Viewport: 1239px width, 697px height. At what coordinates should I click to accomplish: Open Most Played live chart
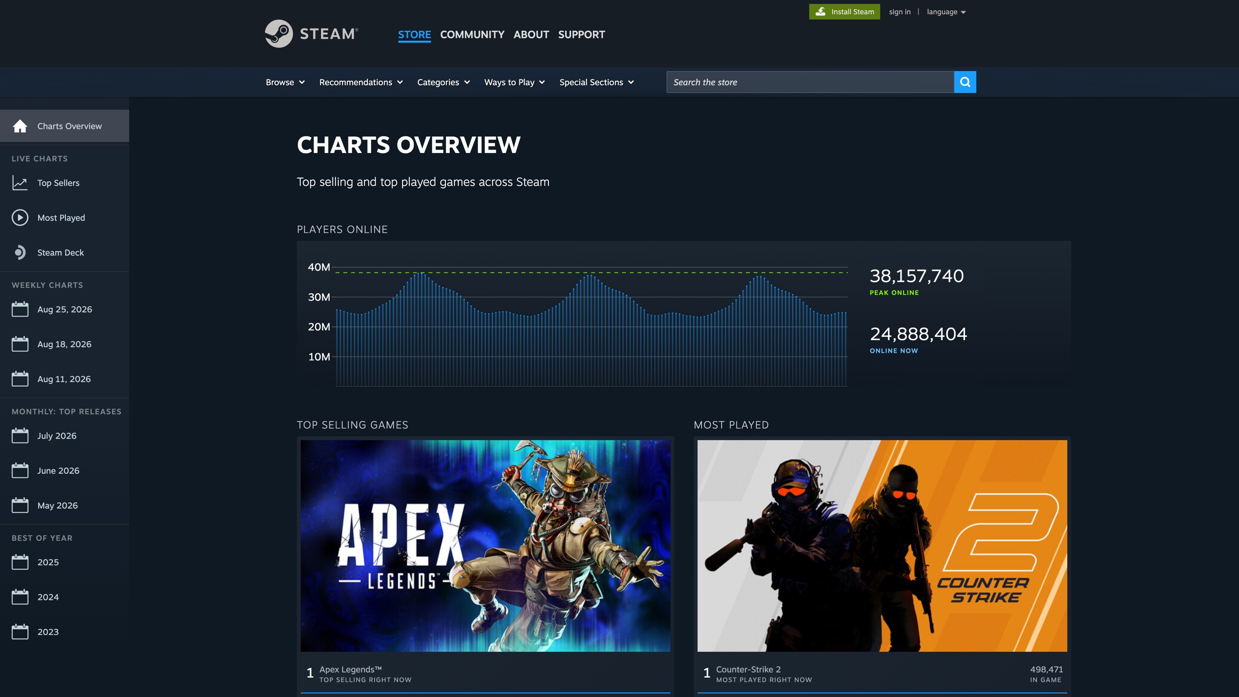pos(64,218)
